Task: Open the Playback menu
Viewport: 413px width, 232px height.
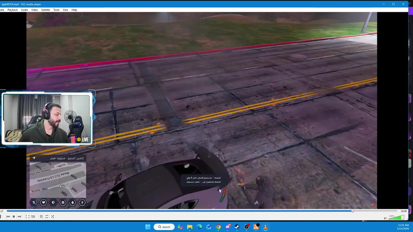Action: (13, 10)
